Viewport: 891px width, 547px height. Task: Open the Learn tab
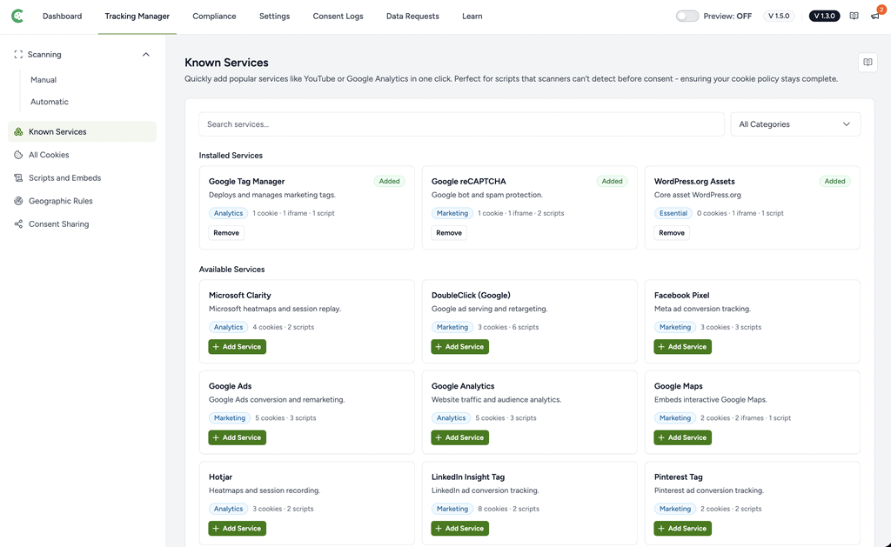click(472, 16)
